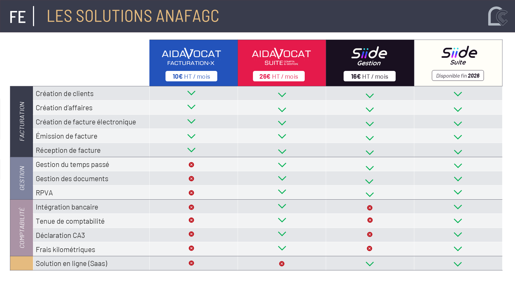This screenshot has height=289, width=515.
Task: Click red cross for RPVA under Facturation-X
Action: click(x=191, y=193)
